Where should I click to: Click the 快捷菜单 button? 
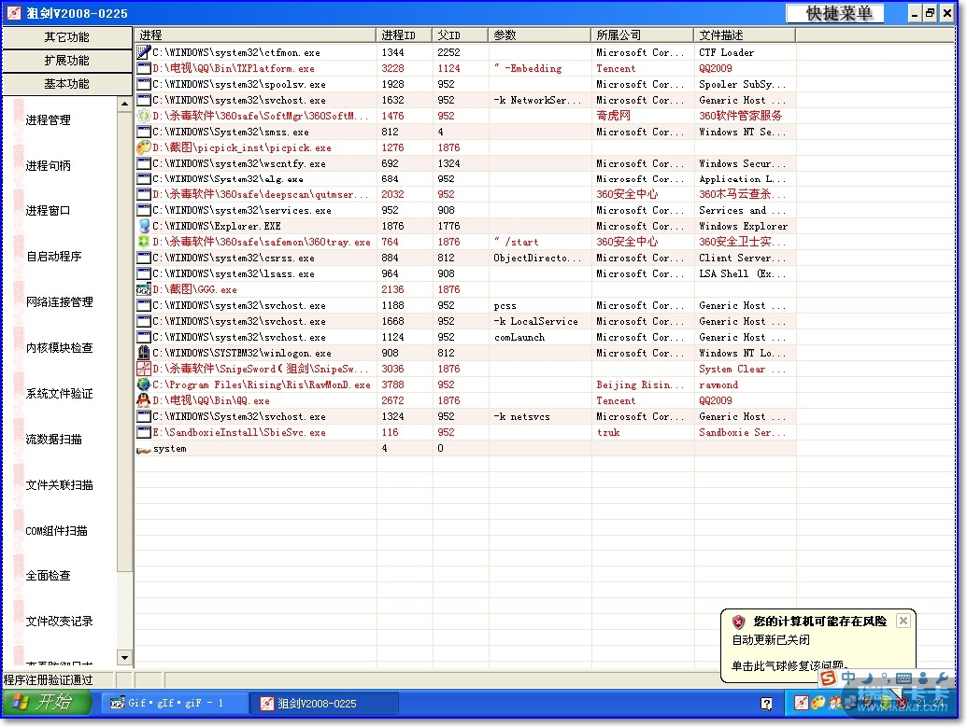coord(835,13)
